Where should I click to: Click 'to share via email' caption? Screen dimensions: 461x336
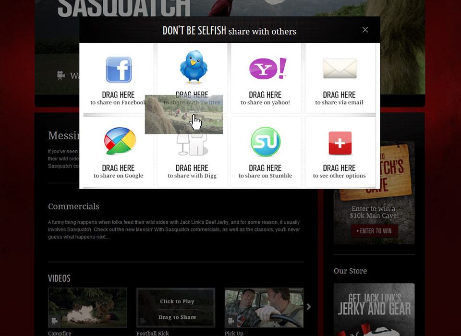[340, 103]
